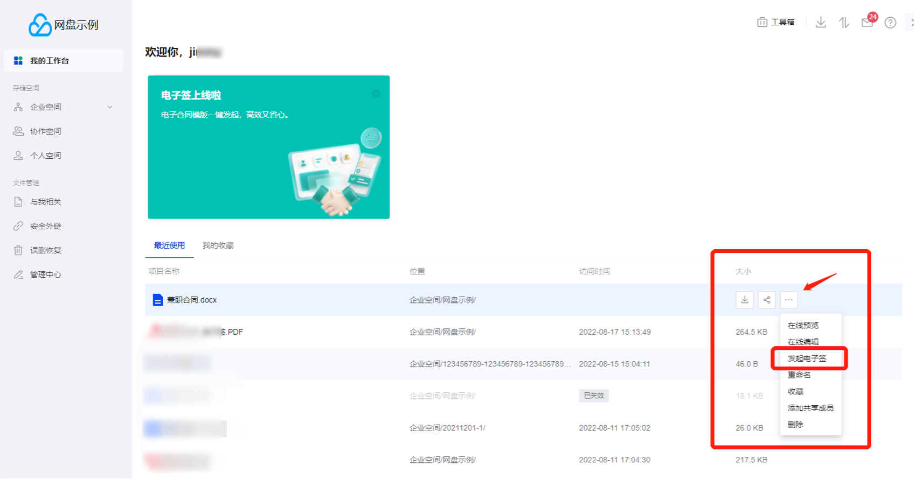The width and height of the screenshot is (916, 479).
Task: Open 安全外链 in sidebar
Action: point(46,226)
